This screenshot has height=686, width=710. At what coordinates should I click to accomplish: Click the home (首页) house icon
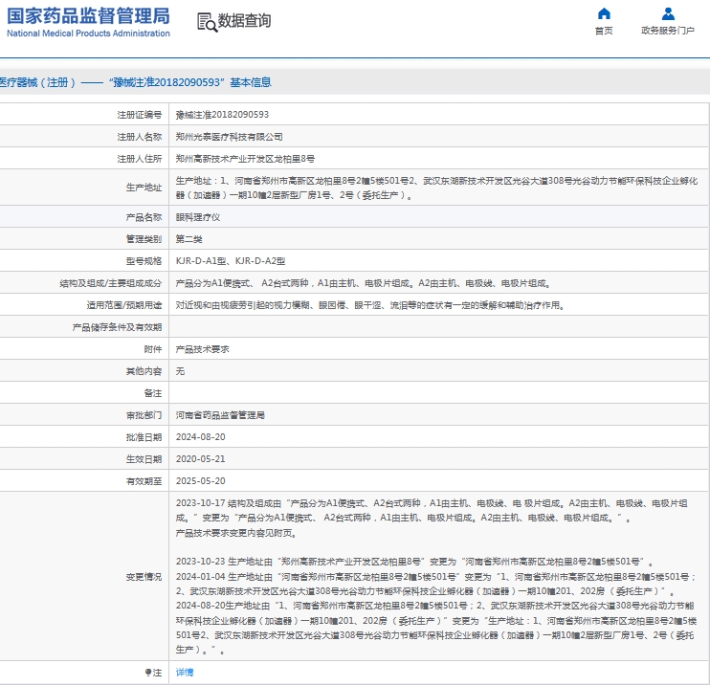coord(604,13)
